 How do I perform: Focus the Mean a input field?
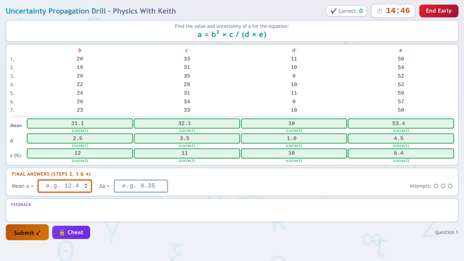[61, 186]
